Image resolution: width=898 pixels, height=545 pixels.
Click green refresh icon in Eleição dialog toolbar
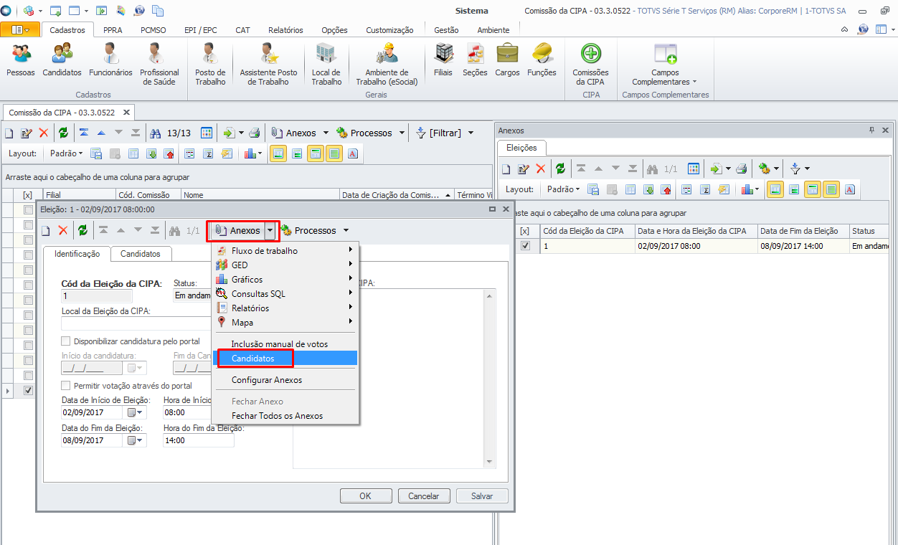click(x=83, y=230)
